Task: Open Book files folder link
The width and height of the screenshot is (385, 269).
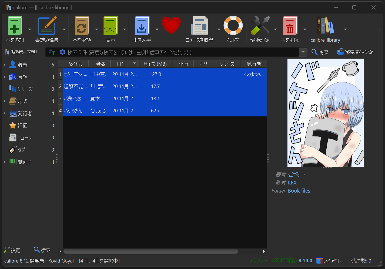Action: coord(299,191)
